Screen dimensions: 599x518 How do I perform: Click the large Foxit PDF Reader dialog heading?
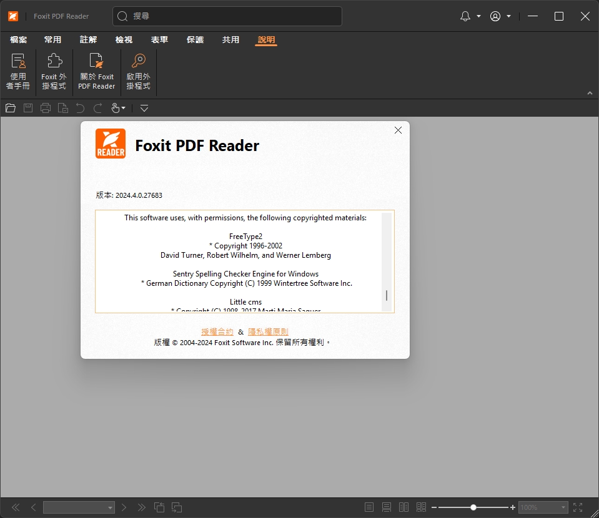click(197, 145)
